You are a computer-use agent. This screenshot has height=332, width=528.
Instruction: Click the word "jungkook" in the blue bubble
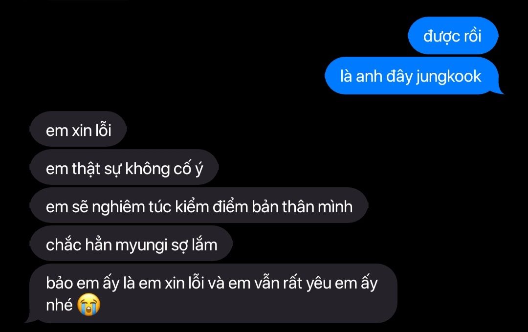tap(448, 77)
